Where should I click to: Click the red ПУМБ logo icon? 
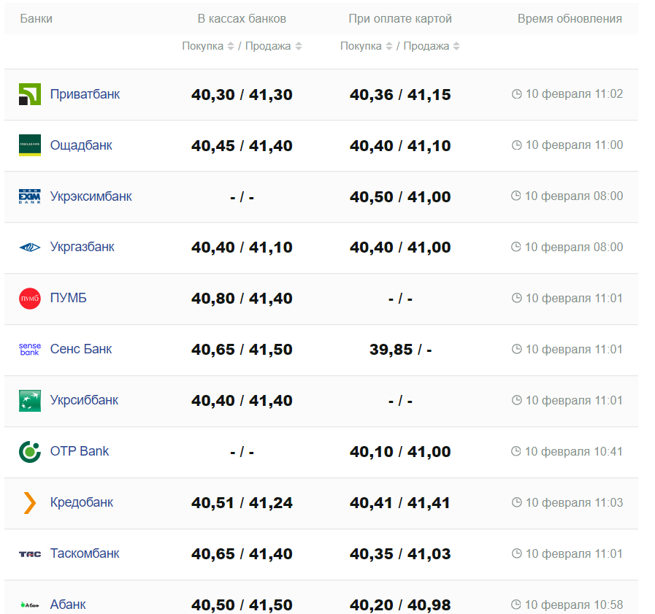(x=30, y=299)
